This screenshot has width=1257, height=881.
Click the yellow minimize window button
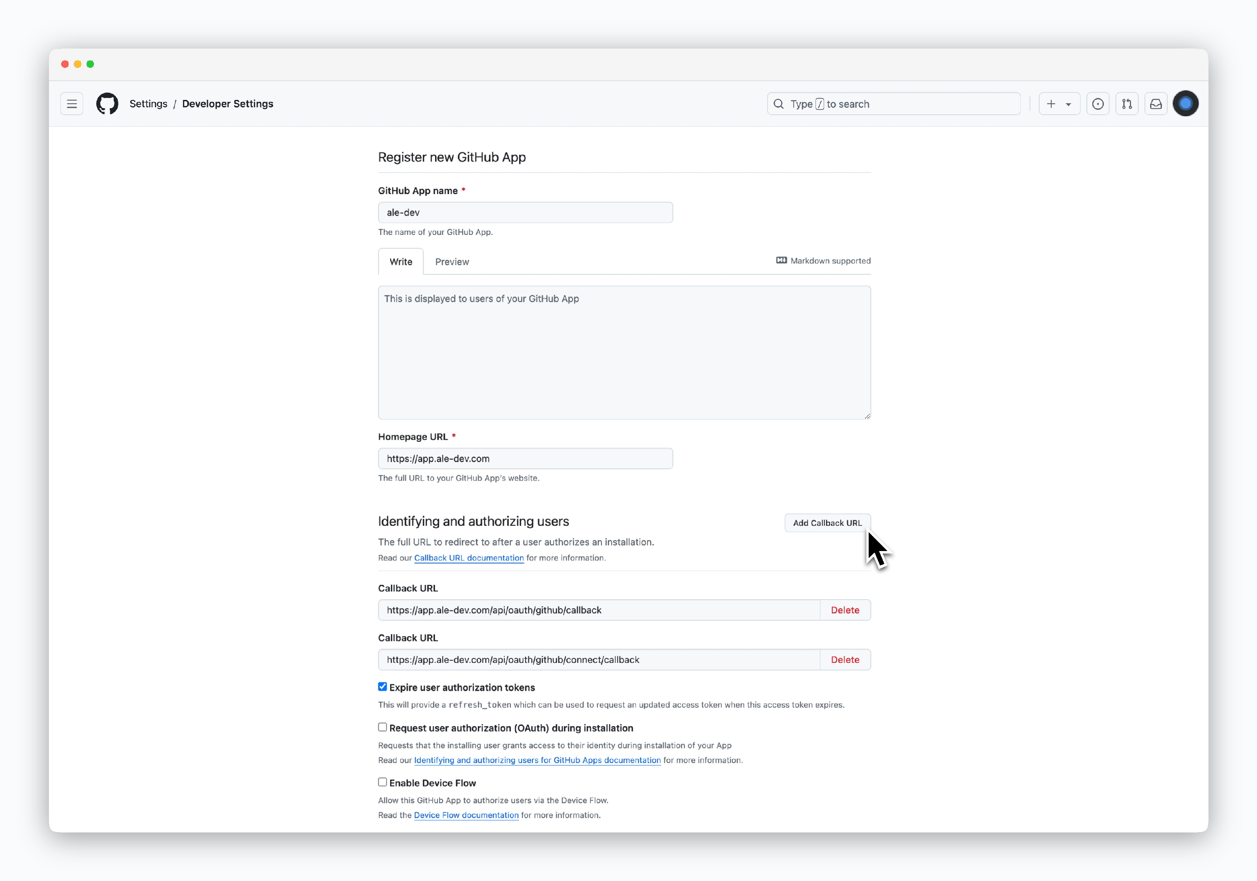point(78,64)
